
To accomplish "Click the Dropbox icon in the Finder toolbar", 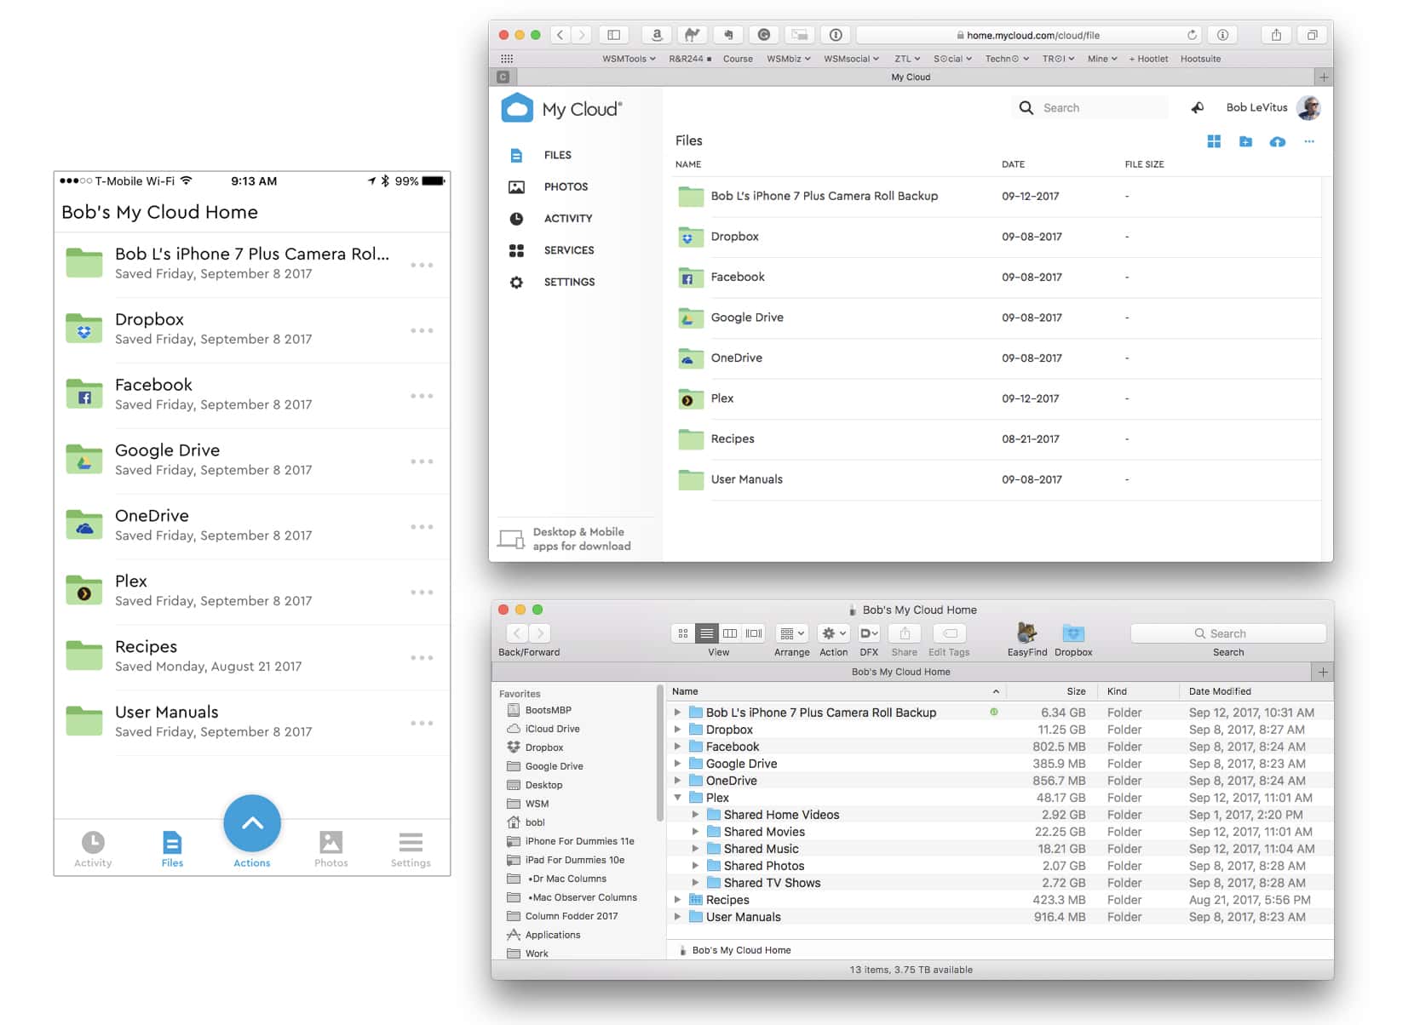I will 1073,637.
